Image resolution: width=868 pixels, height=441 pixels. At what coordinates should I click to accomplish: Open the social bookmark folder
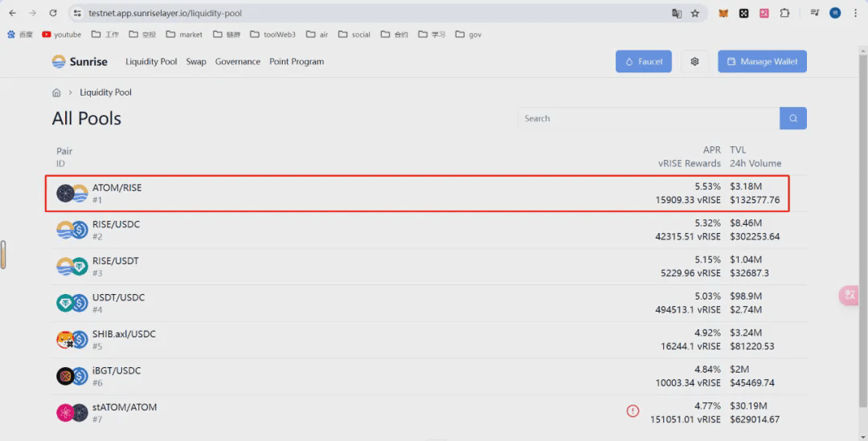(354, 35)
